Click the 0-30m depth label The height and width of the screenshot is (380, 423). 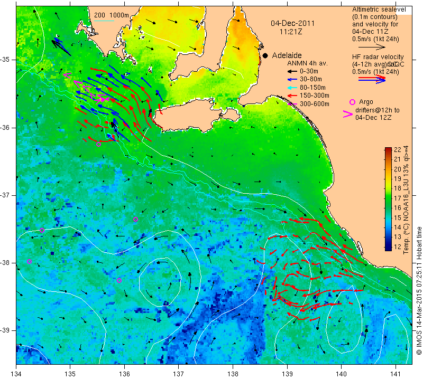coord(309,71)
